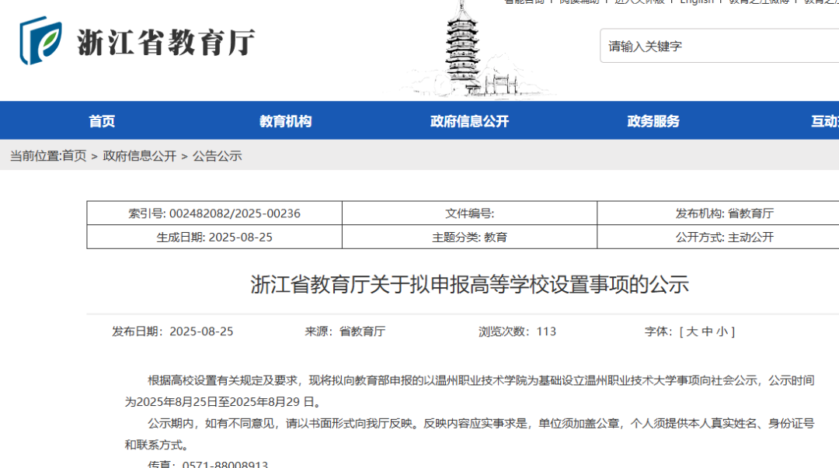
Task: Click 政府信息公开 in the breadcrumb path
Action: (x=140, y=156)
